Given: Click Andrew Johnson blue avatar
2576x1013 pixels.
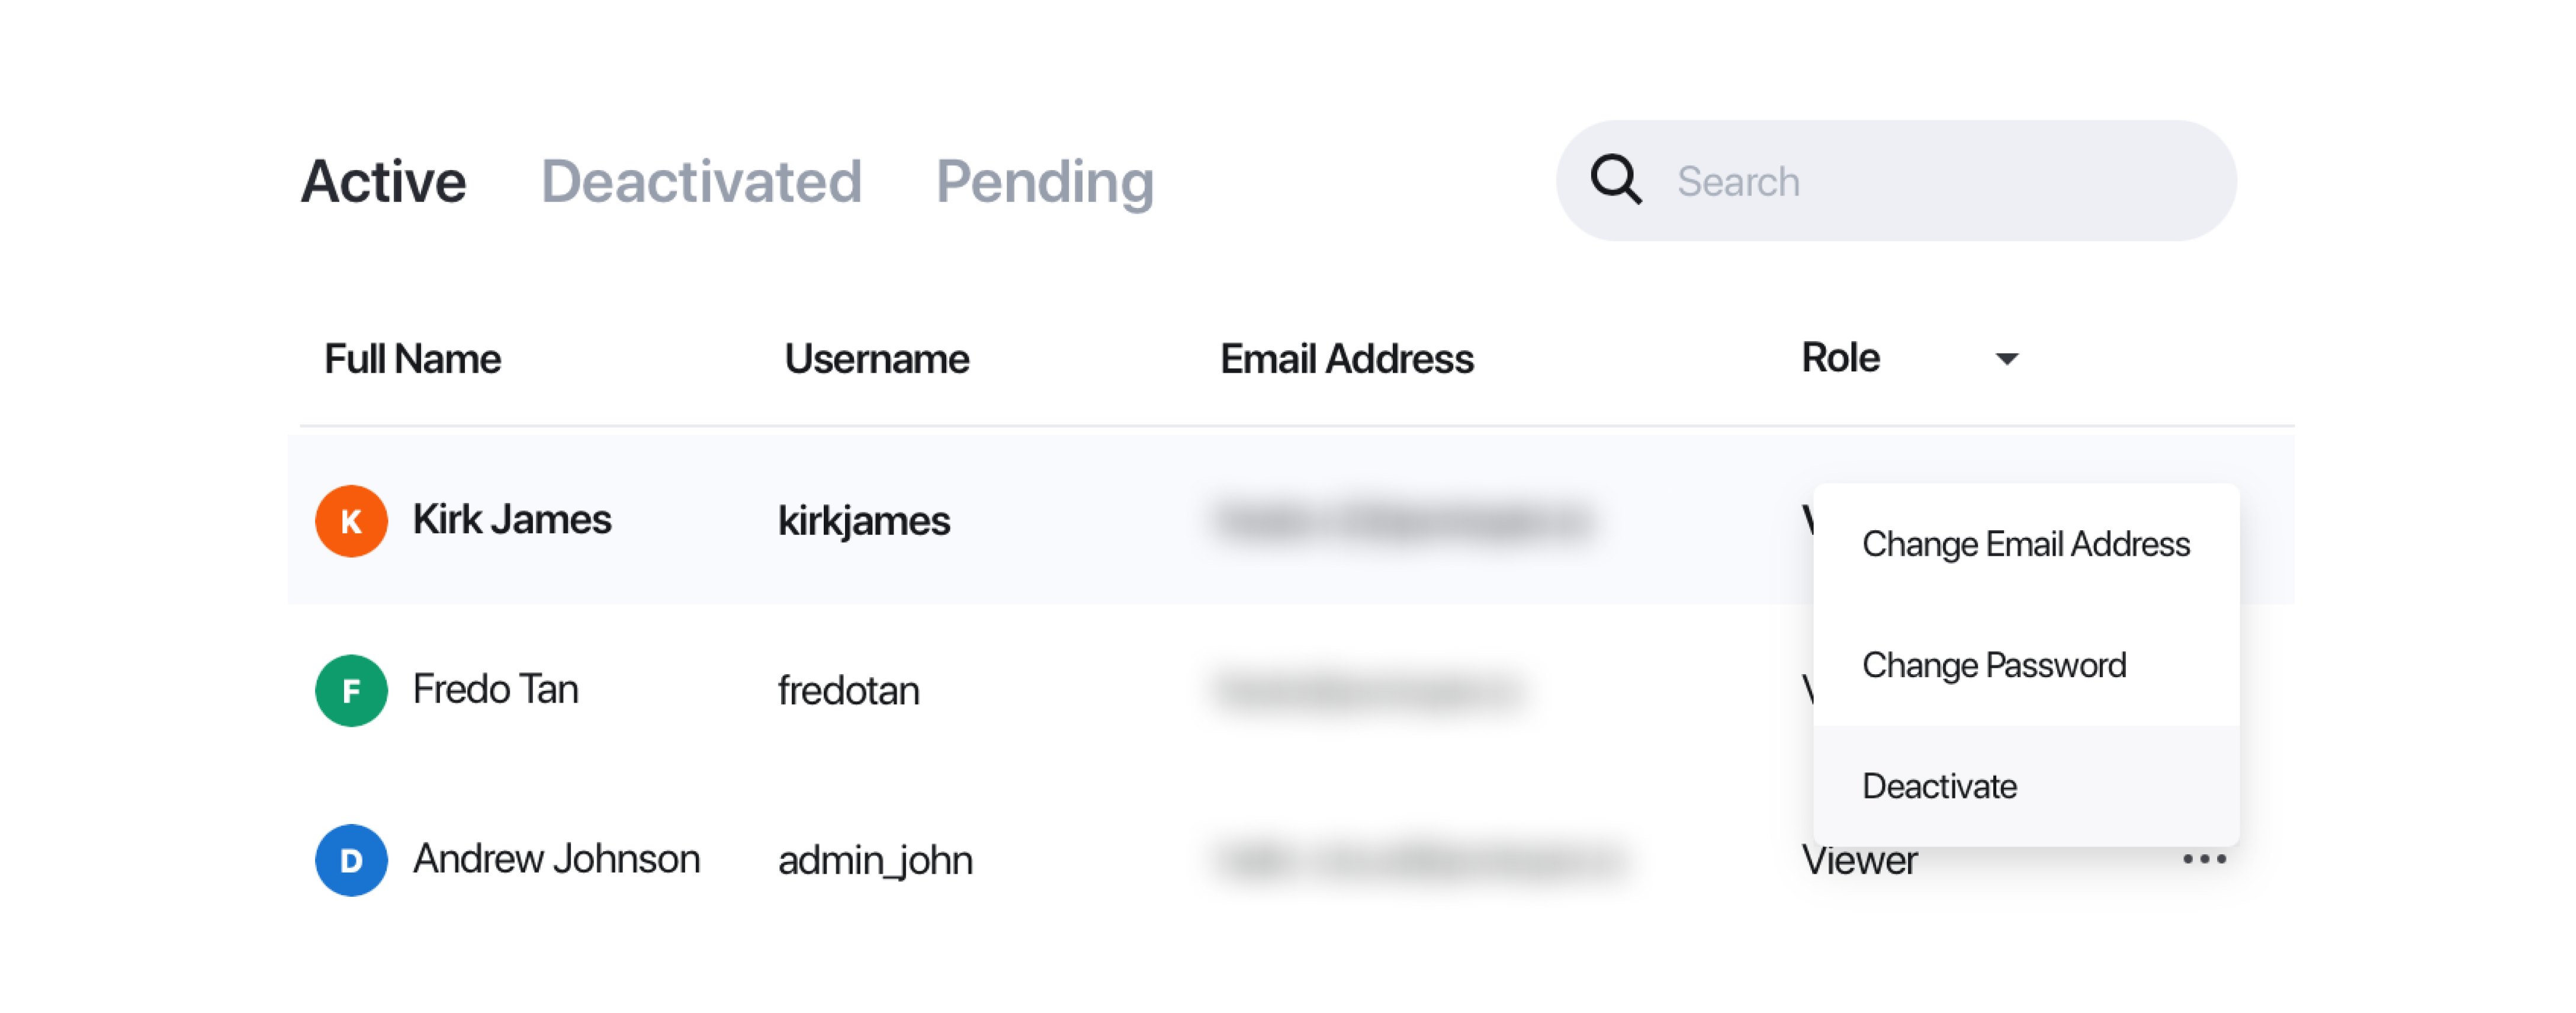Looking at the screenshot, I should (351, 860).
